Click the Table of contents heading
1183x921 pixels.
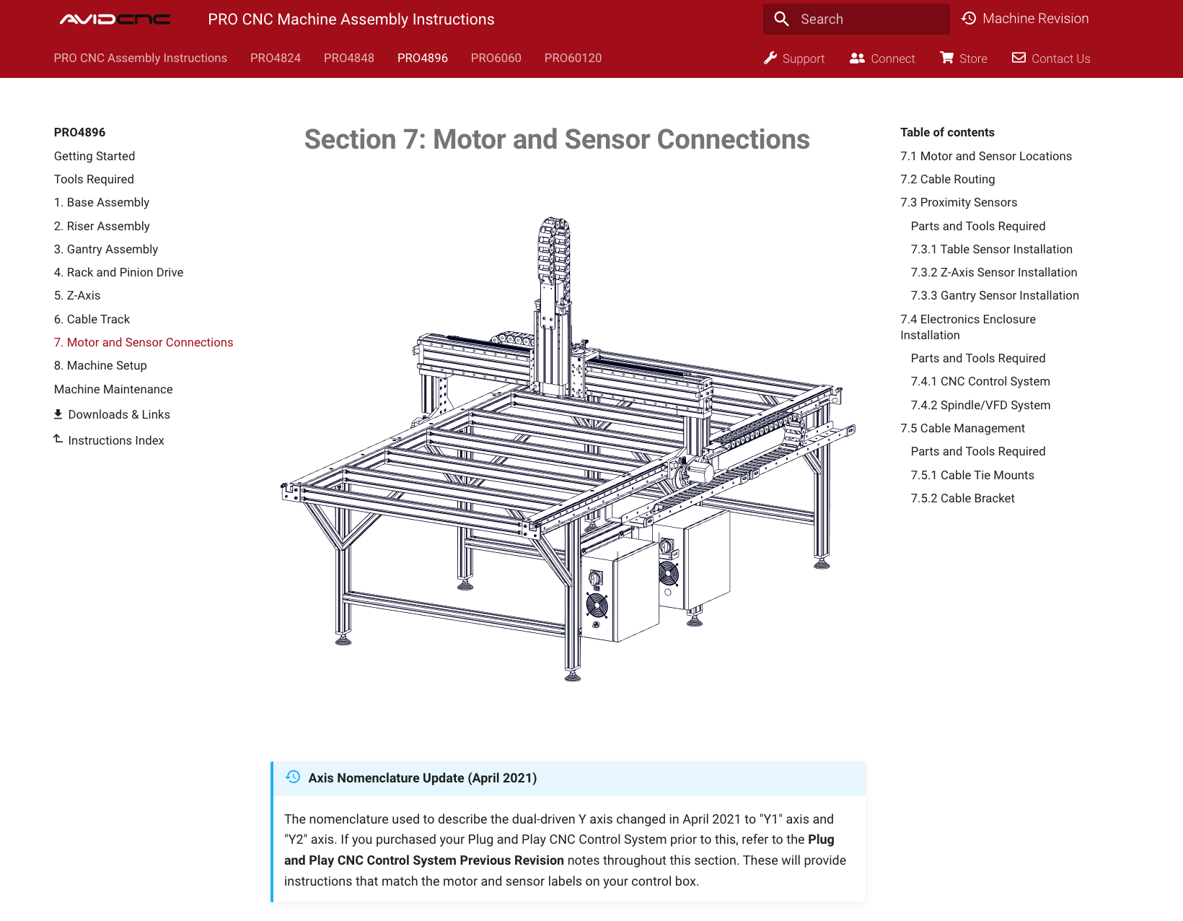(x=947, y=132)
